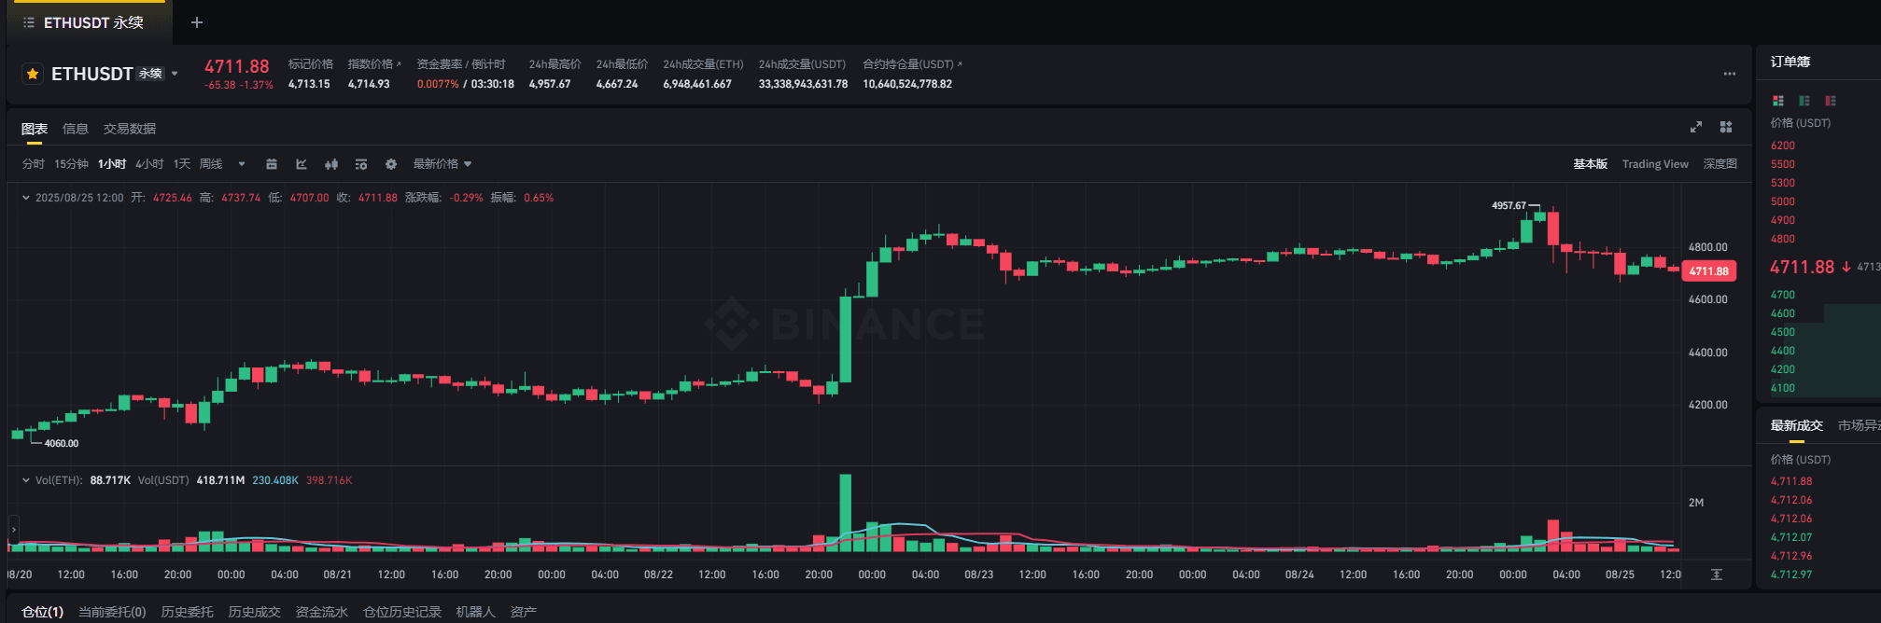Open the 资产 tab
The image size is (1881, 623).
tap(524, 612)
